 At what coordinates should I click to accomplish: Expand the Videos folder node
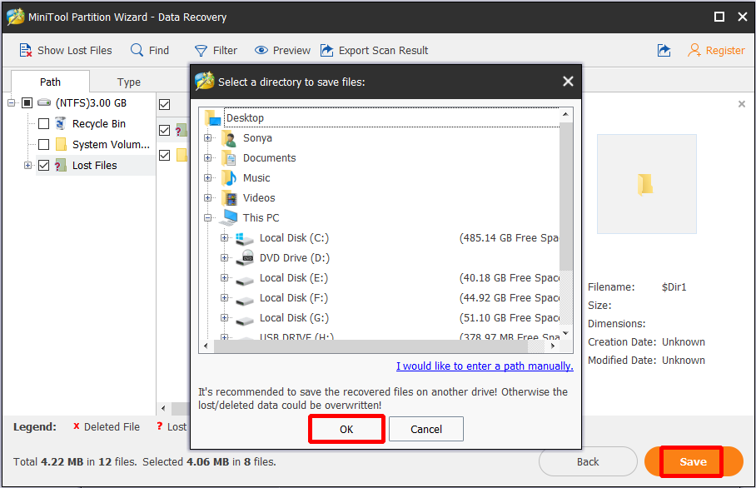tap(208, 197)
